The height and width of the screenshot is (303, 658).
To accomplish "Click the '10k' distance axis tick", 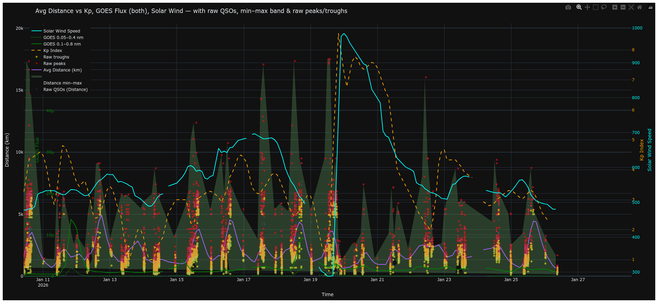I will (x=19, y=152).
